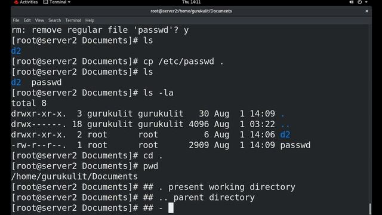Open the Terminal menu in menu bar

click(x=73, y=20)
